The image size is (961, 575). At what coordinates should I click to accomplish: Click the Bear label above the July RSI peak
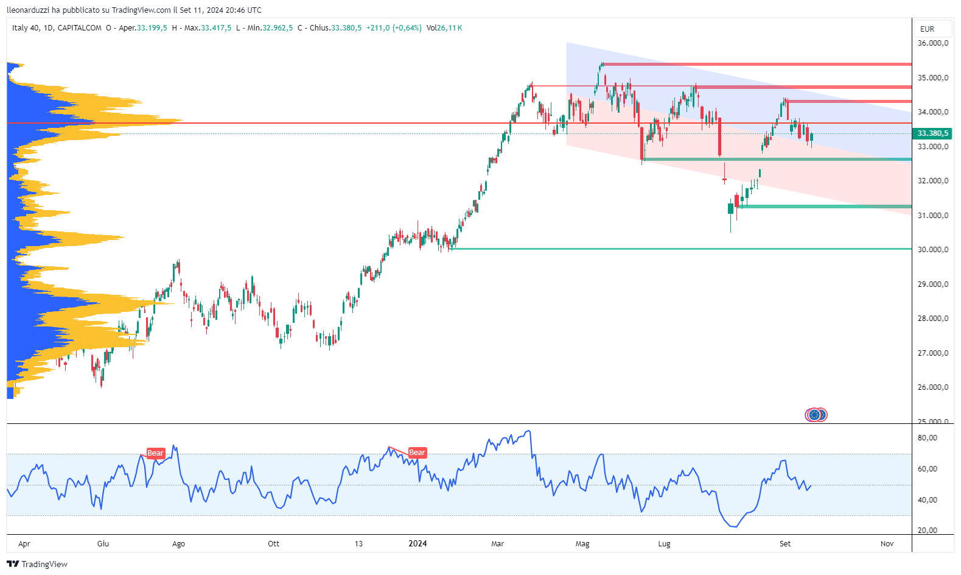point(156,453)
